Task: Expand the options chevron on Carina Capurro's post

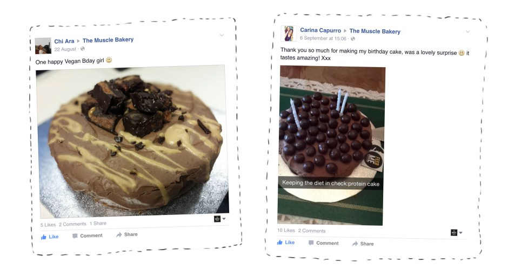Action: (x=468, y=31)
